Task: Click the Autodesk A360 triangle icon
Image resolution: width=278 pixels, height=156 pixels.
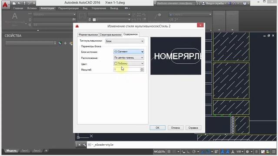Action: click(235, 3)
